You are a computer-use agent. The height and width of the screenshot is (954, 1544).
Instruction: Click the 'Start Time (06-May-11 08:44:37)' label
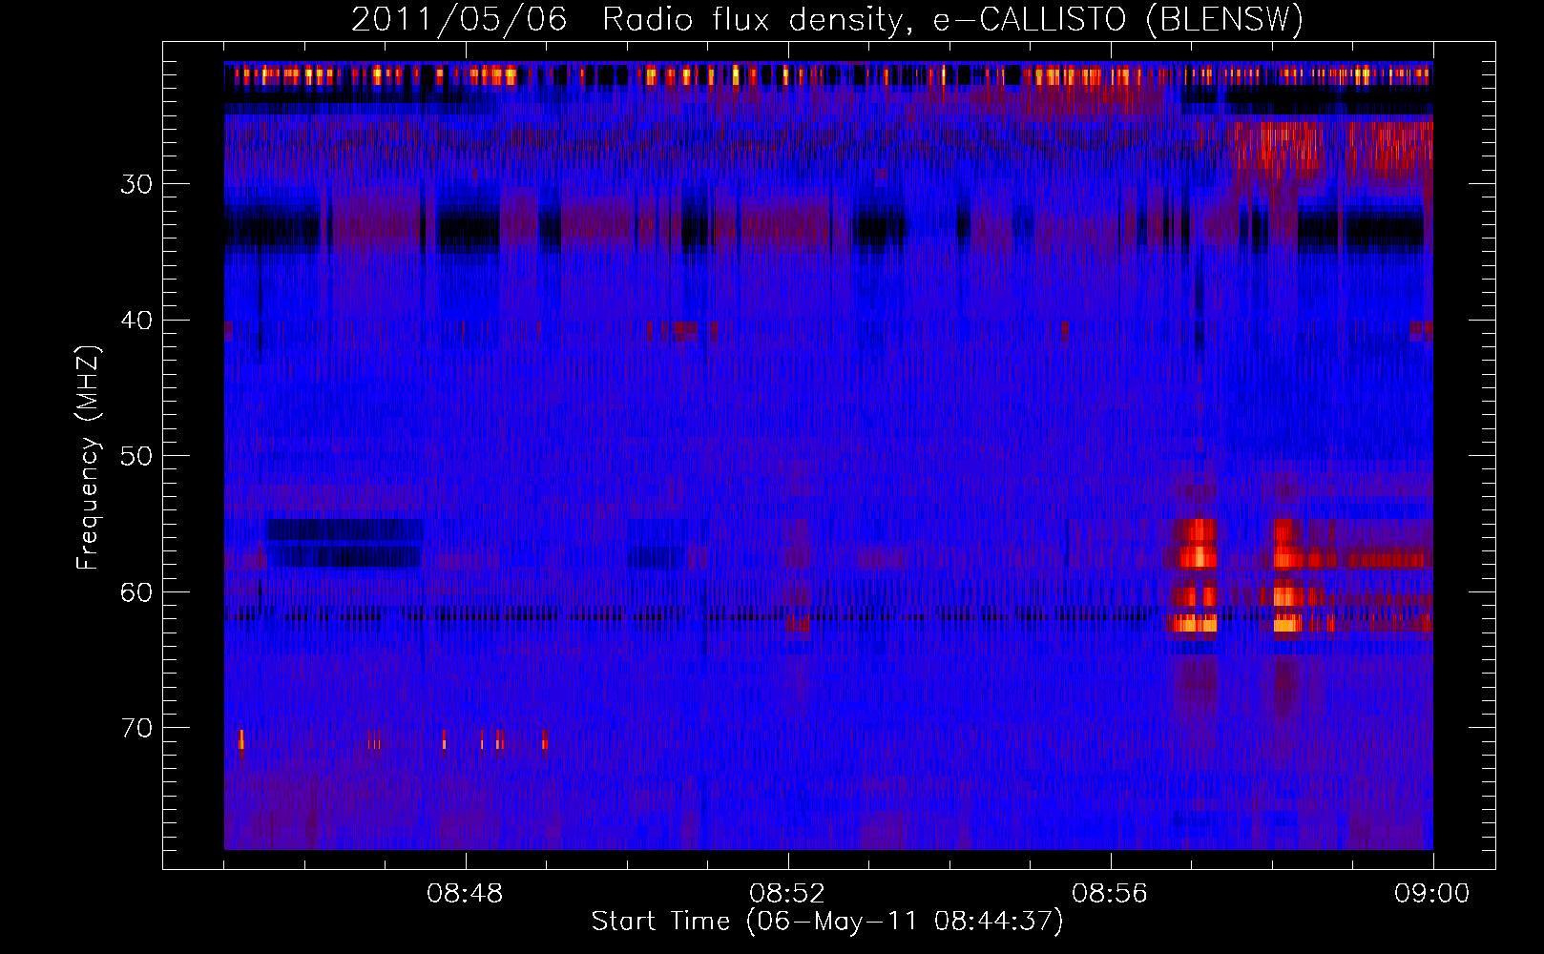tap(827, 922)
